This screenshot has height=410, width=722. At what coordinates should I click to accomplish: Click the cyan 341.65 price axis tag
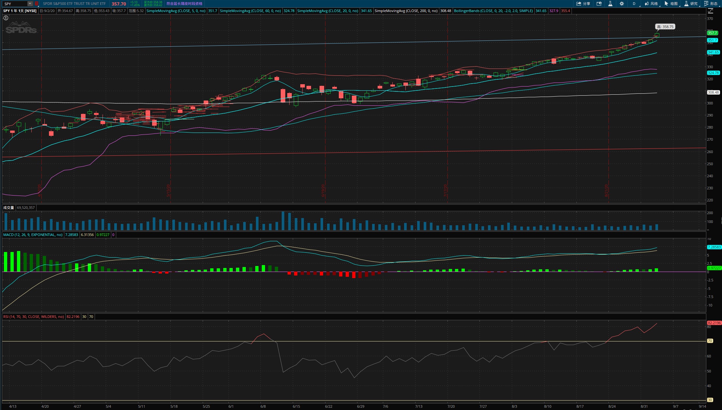pyautogui.click(x=713, y=52)
